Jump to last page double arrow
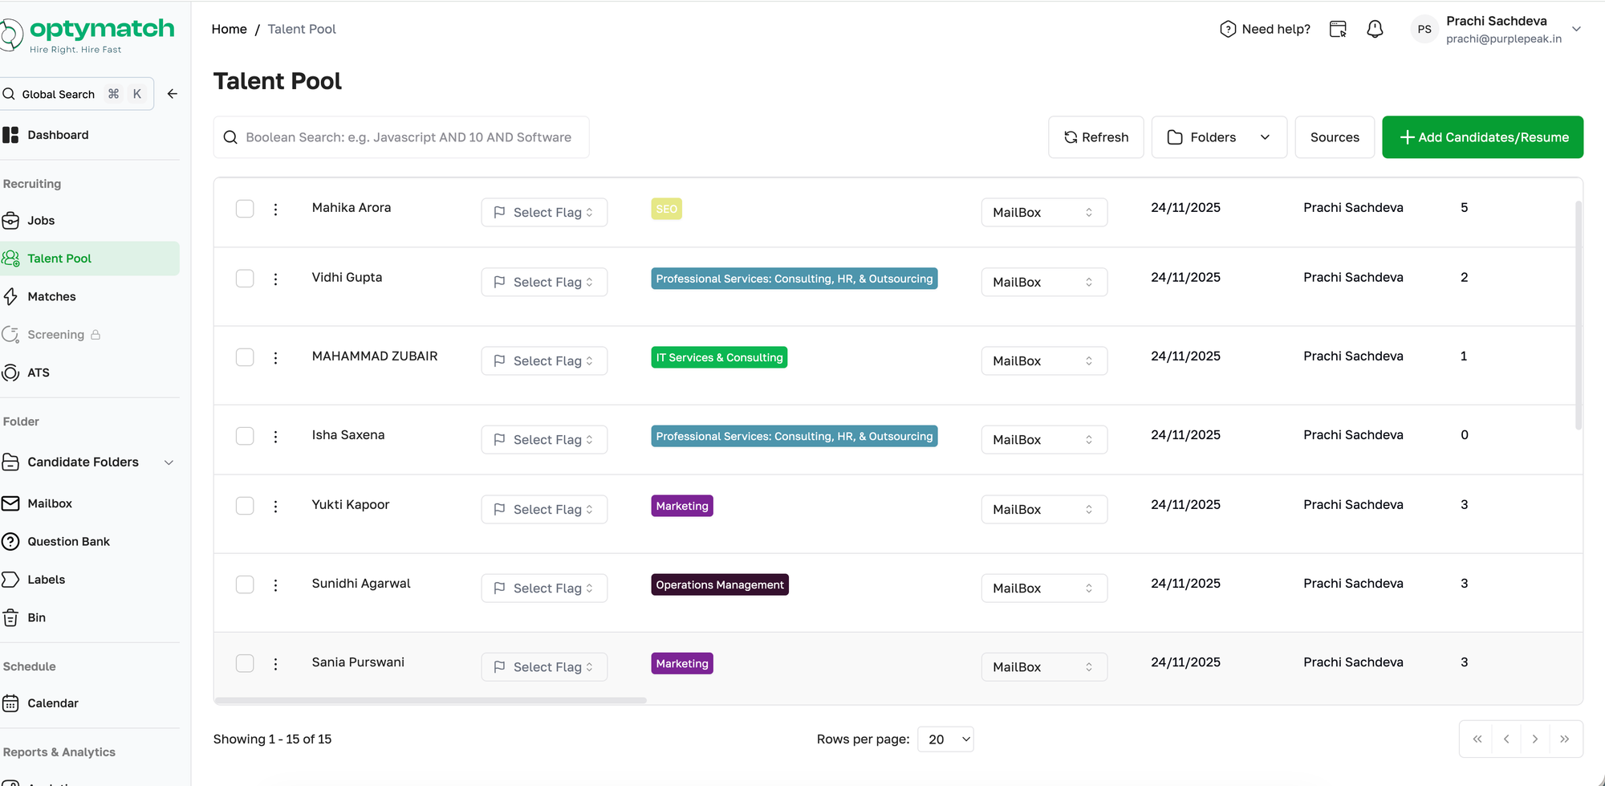The width and height of the screenshot is (1605, 786). (x=1564, y=739)
